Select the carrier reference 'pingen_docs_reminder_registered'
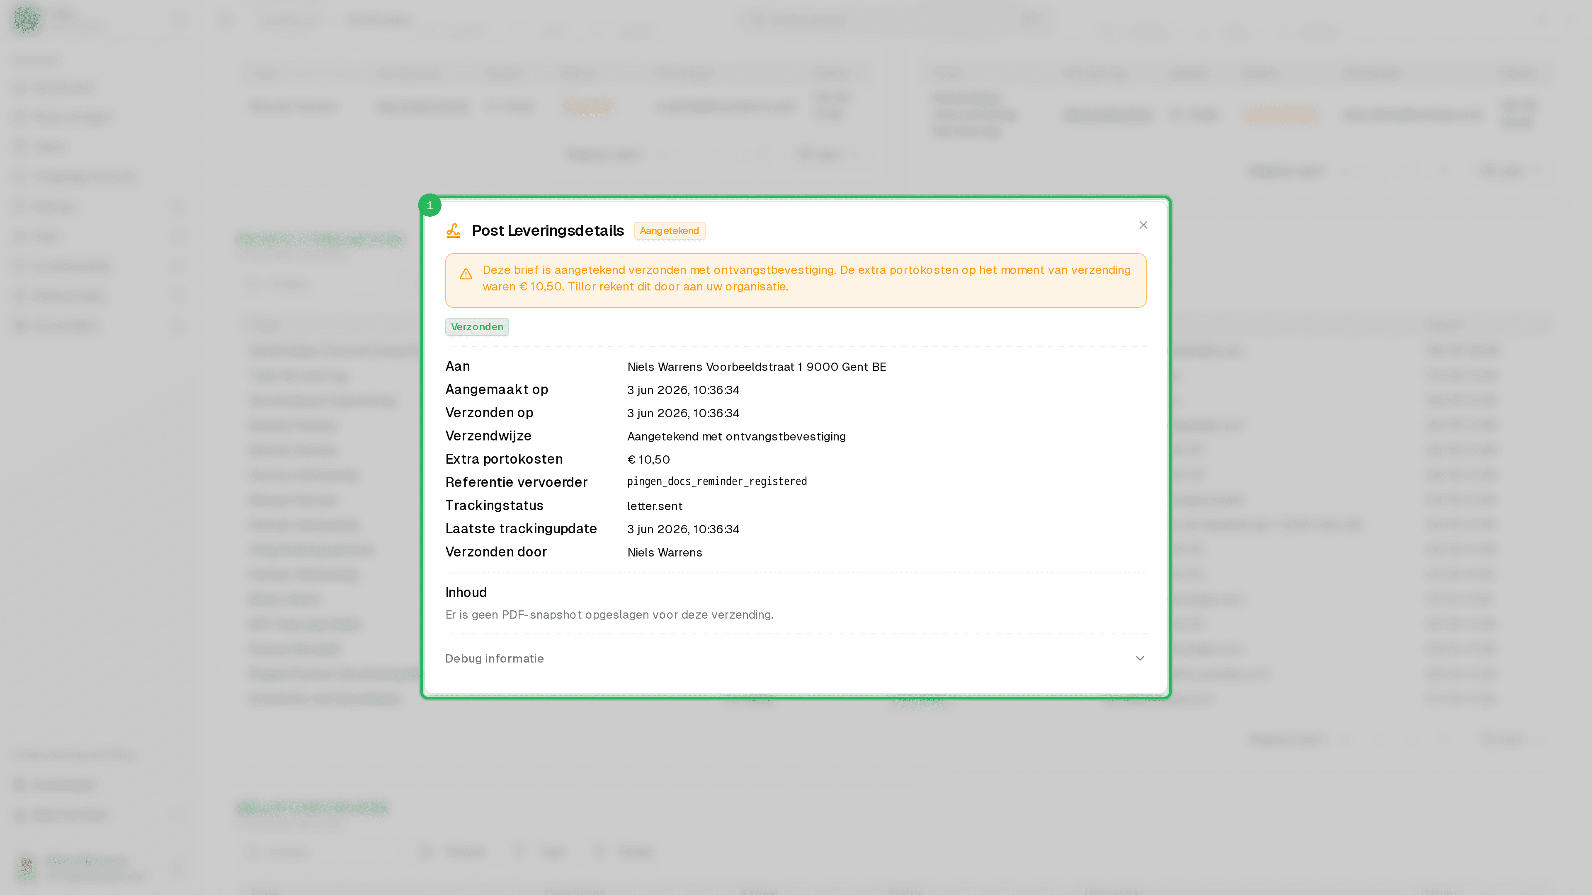The image size is (1592, 895). point(717,481)
